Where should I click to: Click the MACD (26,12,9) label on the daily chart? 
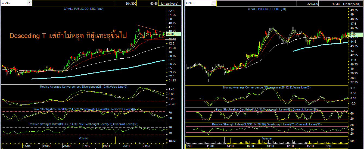(x=83, y=87)
